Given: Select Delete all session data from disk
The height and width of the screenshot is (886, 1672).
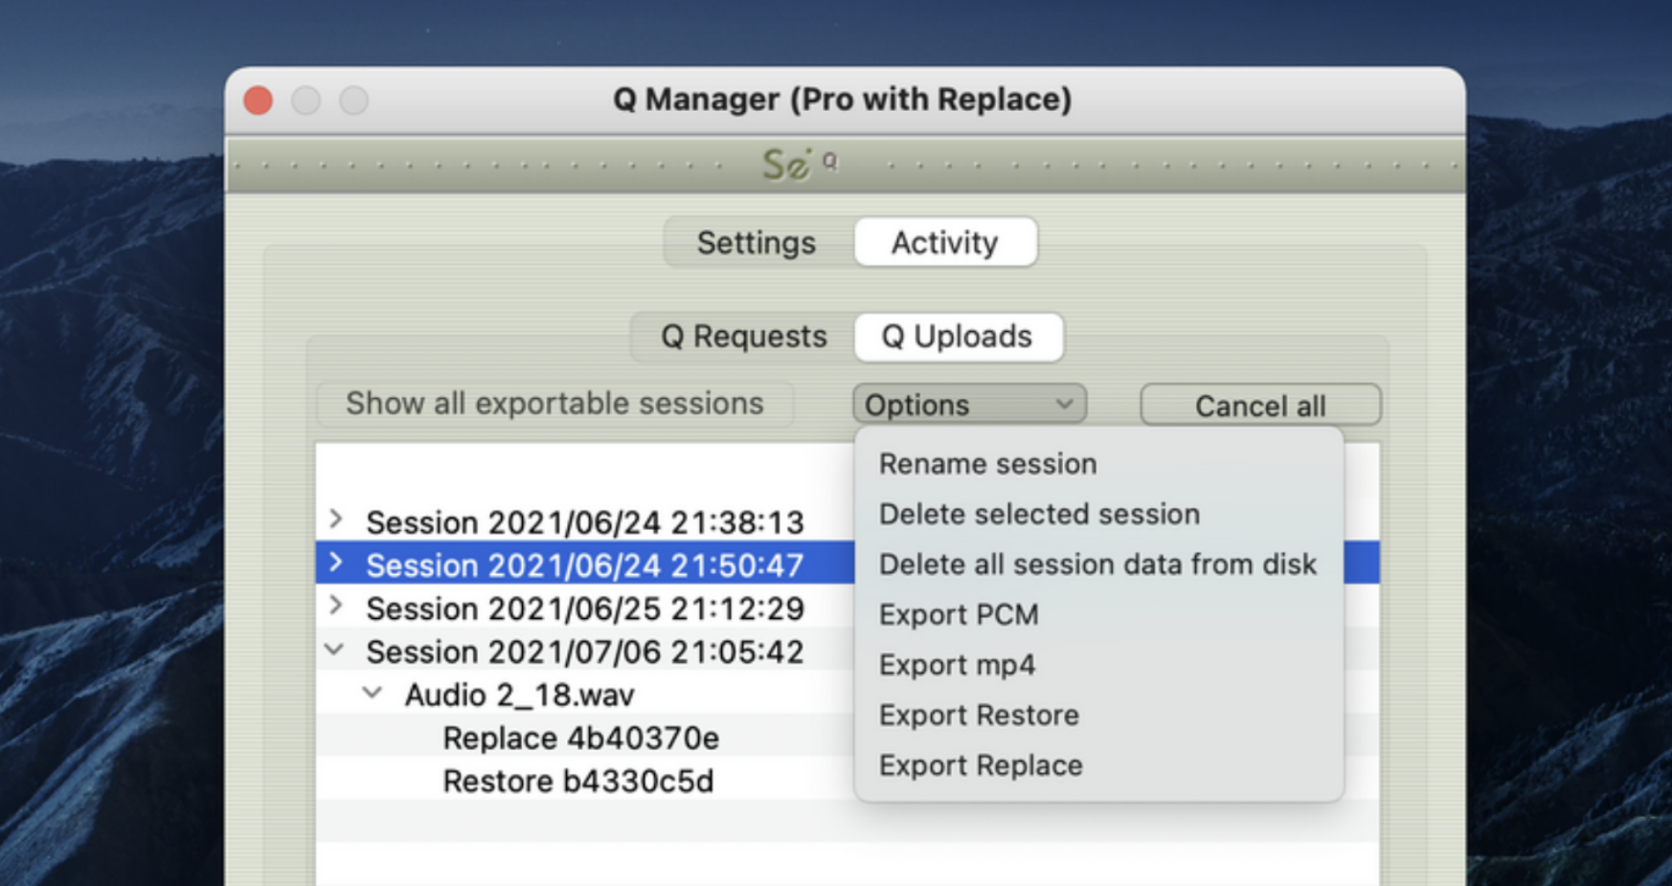Looking at the screenshot, I should (1097, 565).
